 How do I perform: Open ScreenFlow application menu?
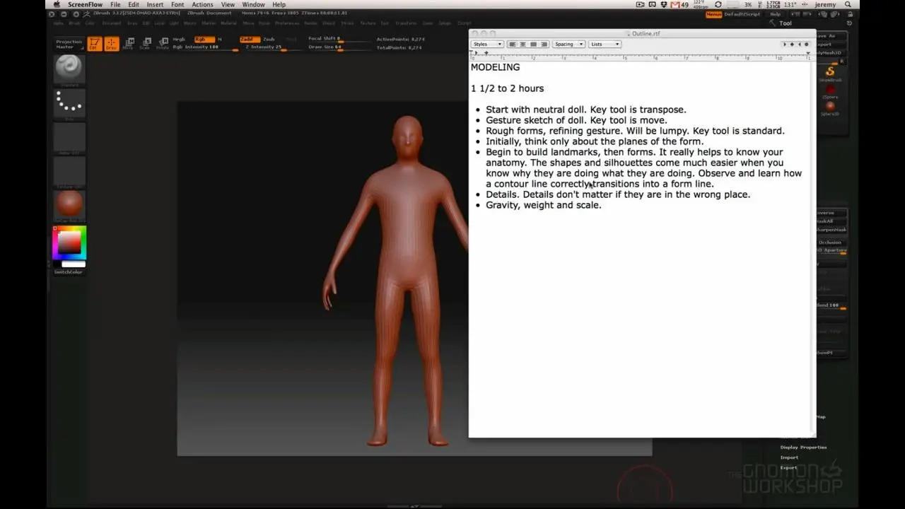point(85,4)
